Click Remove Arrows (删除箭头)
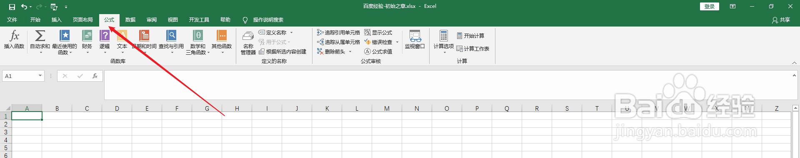 [x=331, y=51]
